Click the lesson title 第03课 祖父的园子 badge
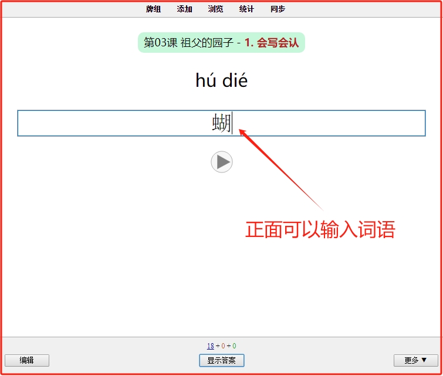The image size is (443, 376). (x=222, y=42)
